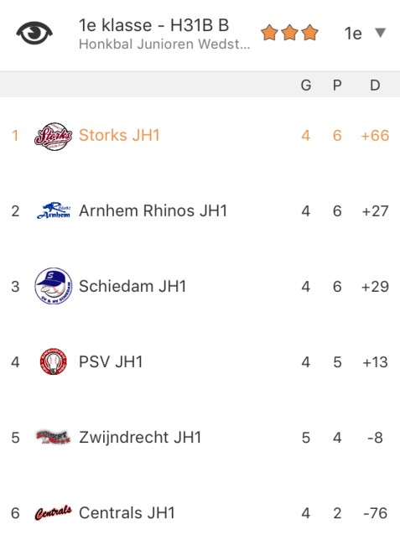This screenshot has width=400, height=540.
Task: Open the 1e dropdown arrow
Action: [381, 33]
